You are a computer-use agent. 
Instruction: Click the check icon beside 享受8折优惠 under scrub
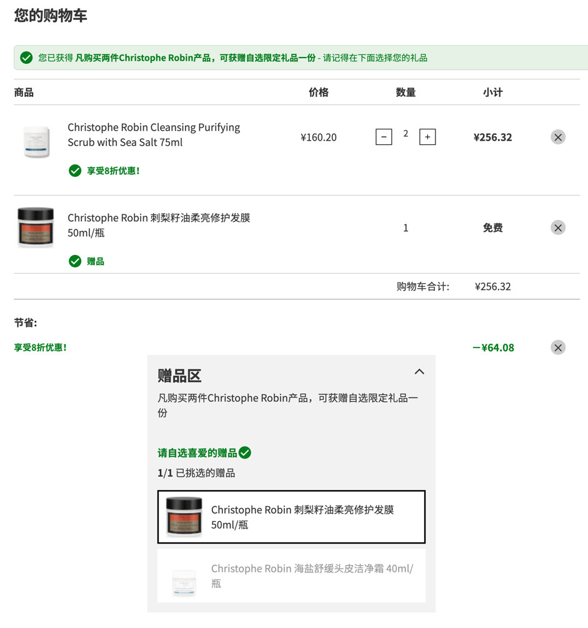[x=74, y=171]
